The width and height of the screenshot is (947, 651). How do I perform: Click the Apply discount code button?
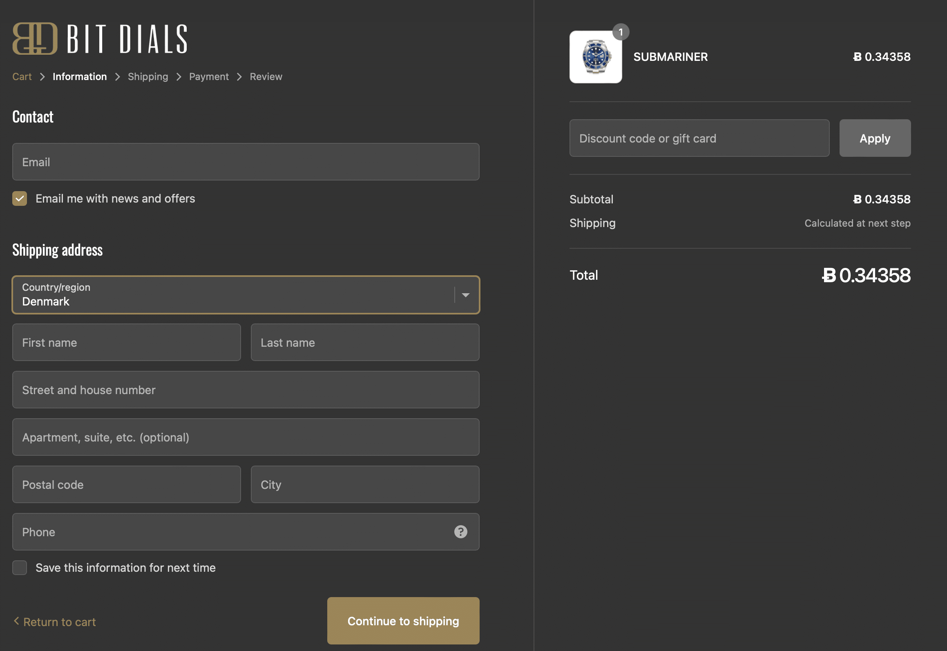click(875, 137)
